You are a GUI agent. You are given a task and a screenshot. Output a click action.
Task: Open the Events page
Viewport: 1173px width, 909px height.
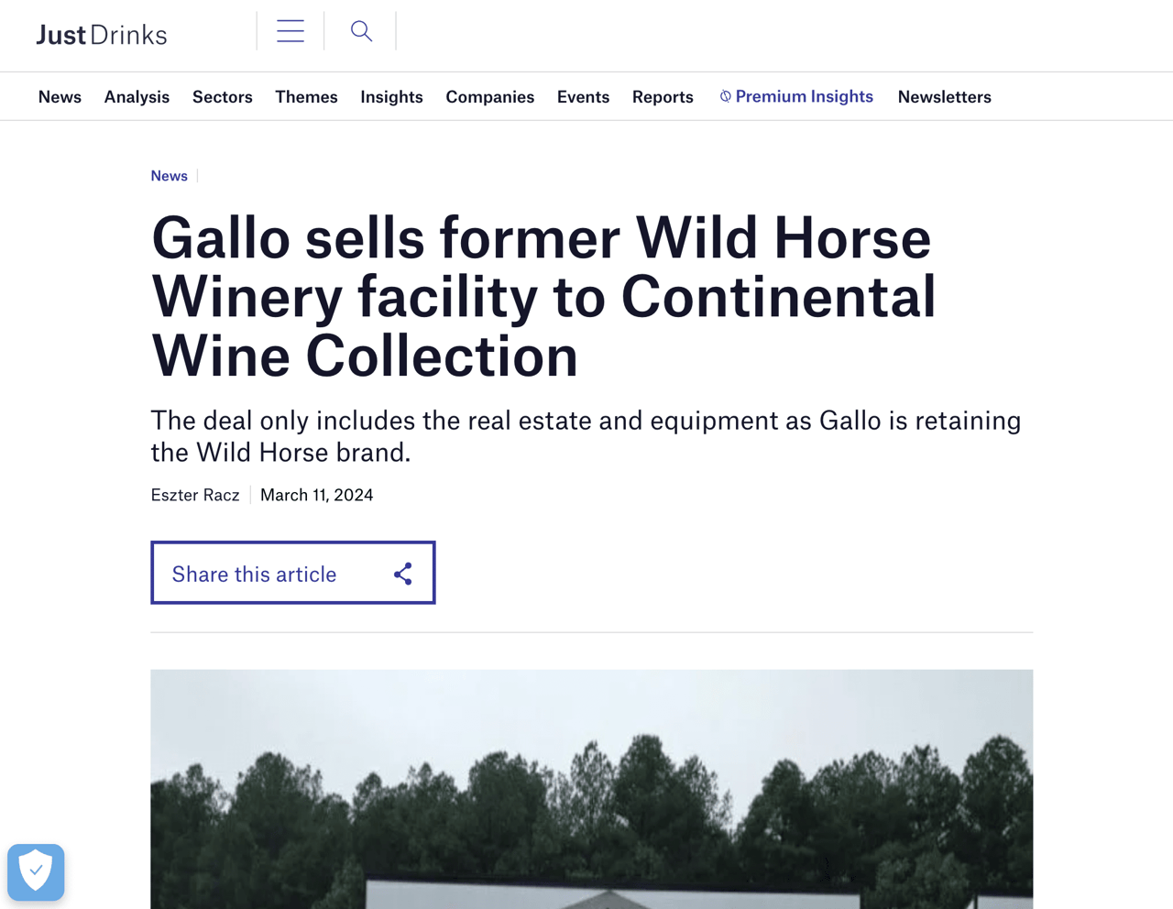(x=583, y=96)
